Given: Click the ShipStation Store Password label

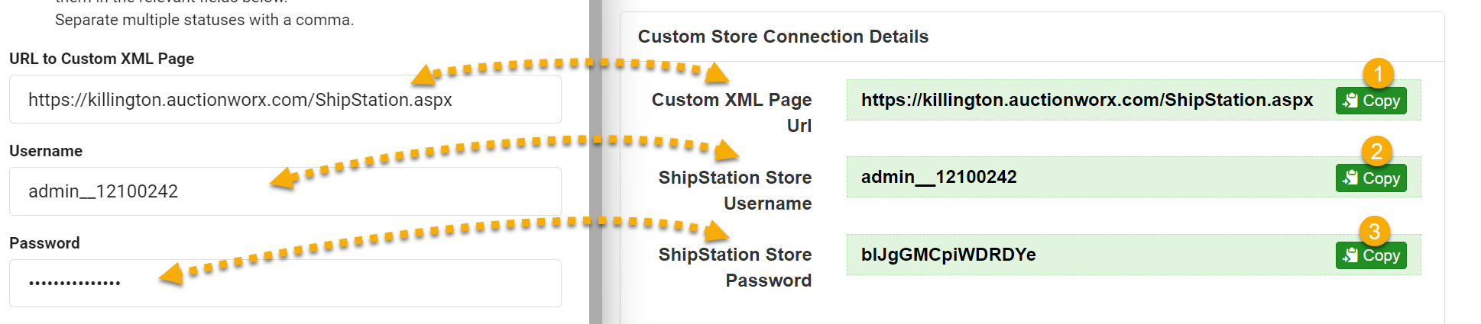Looking at the screenshot, I should click(x=734, y=267).
